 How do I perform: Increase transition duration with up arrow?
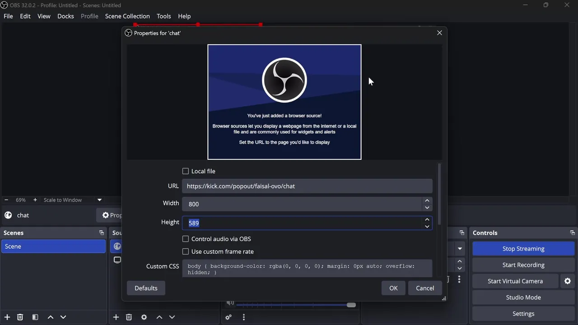tap(460, 261)
